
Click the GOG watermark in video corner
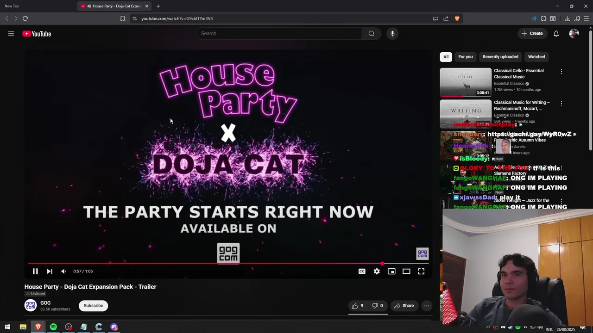tap(423, 253)
